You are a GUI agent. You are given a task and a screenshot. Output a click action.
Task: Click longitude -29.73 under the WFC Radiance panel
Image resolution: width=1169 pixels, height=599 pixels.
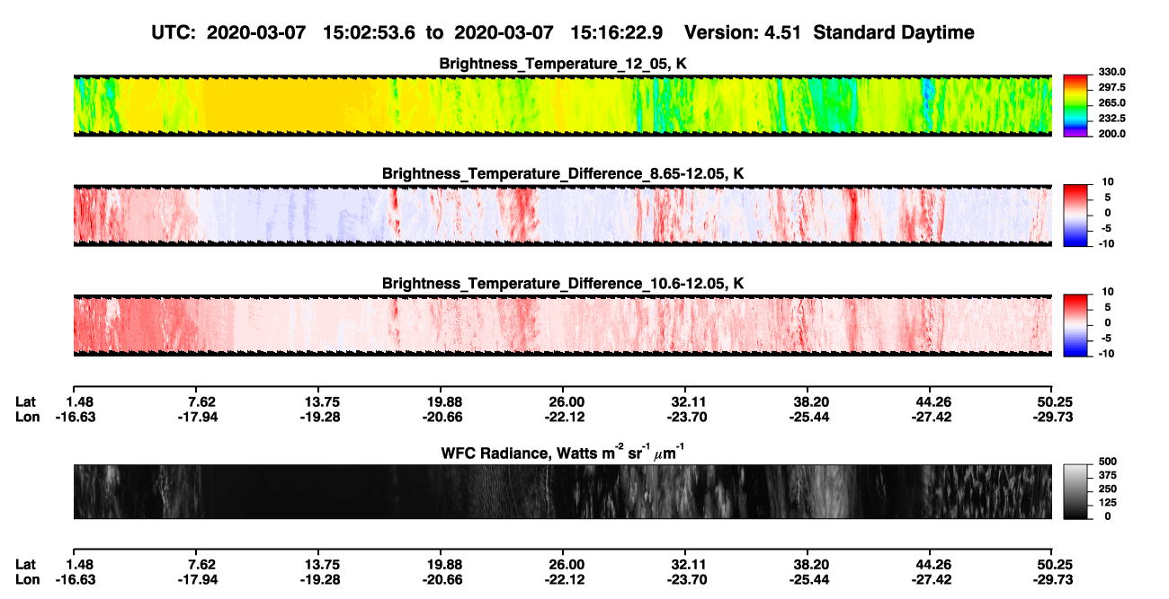click(1052, 579)
